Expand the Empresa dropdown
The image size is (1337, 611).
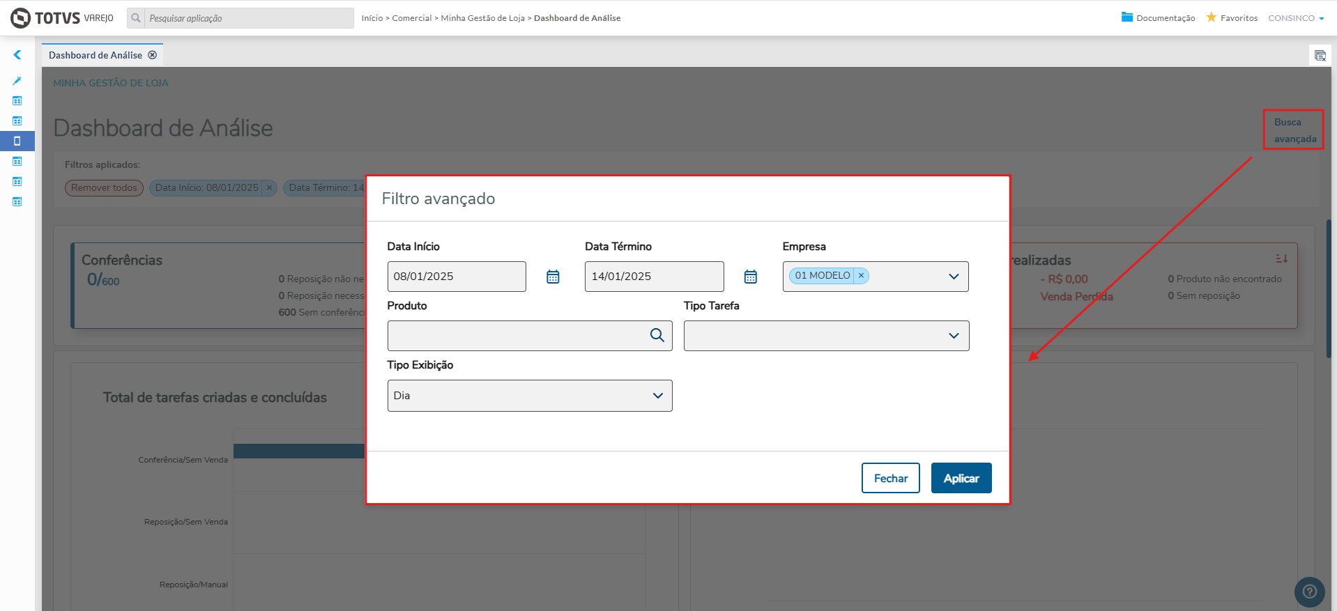[953, 277]
